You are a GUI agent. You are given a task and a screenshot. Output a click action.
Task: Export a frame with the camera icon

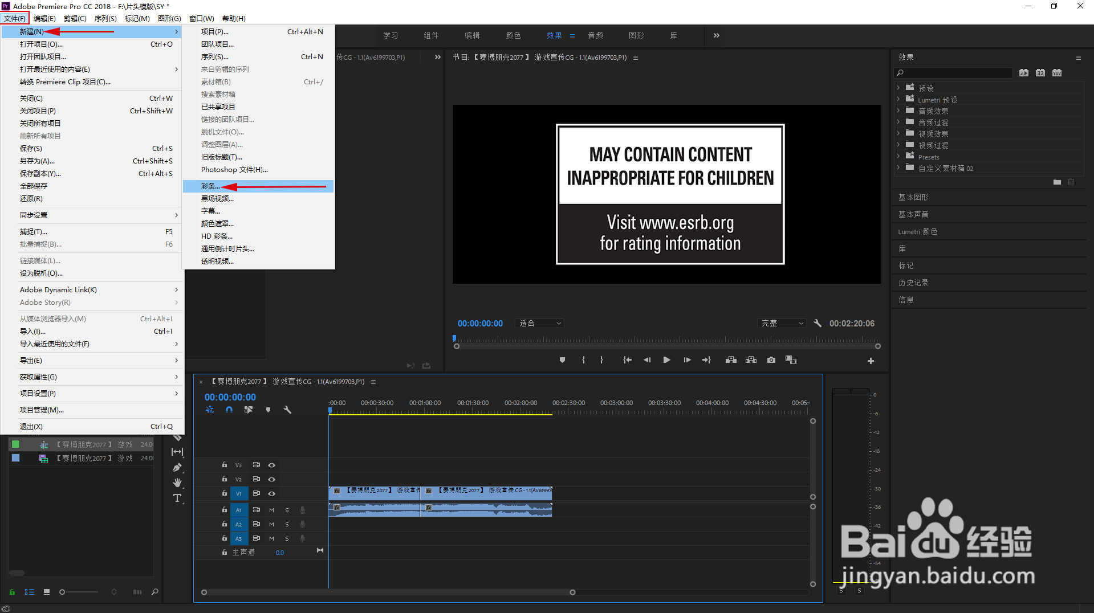click(x=771, y=360)
